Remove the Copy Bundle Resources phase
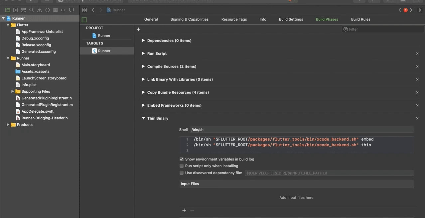425x218 pixels. 417,92
